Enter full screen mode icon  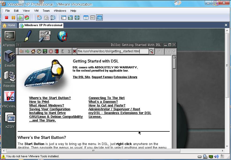[x=77, y=18]
